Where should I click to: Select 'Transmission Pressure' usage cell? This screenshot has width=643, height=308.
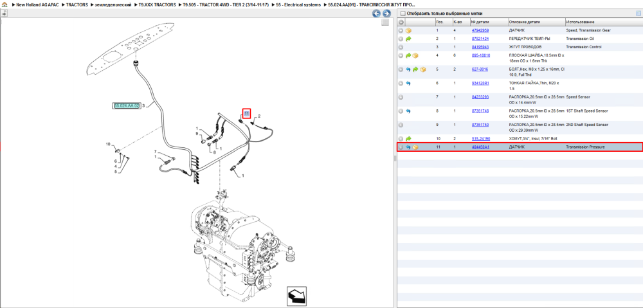click(585, 147)
